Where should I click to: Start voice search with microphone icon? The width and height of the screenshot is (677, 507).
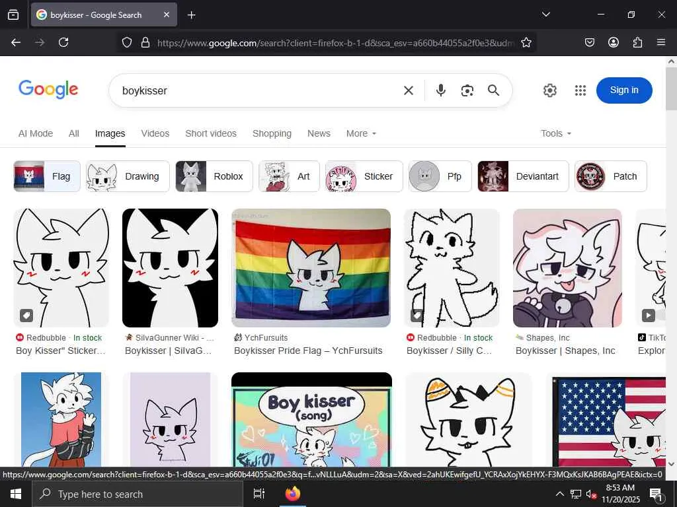point(441,90)
